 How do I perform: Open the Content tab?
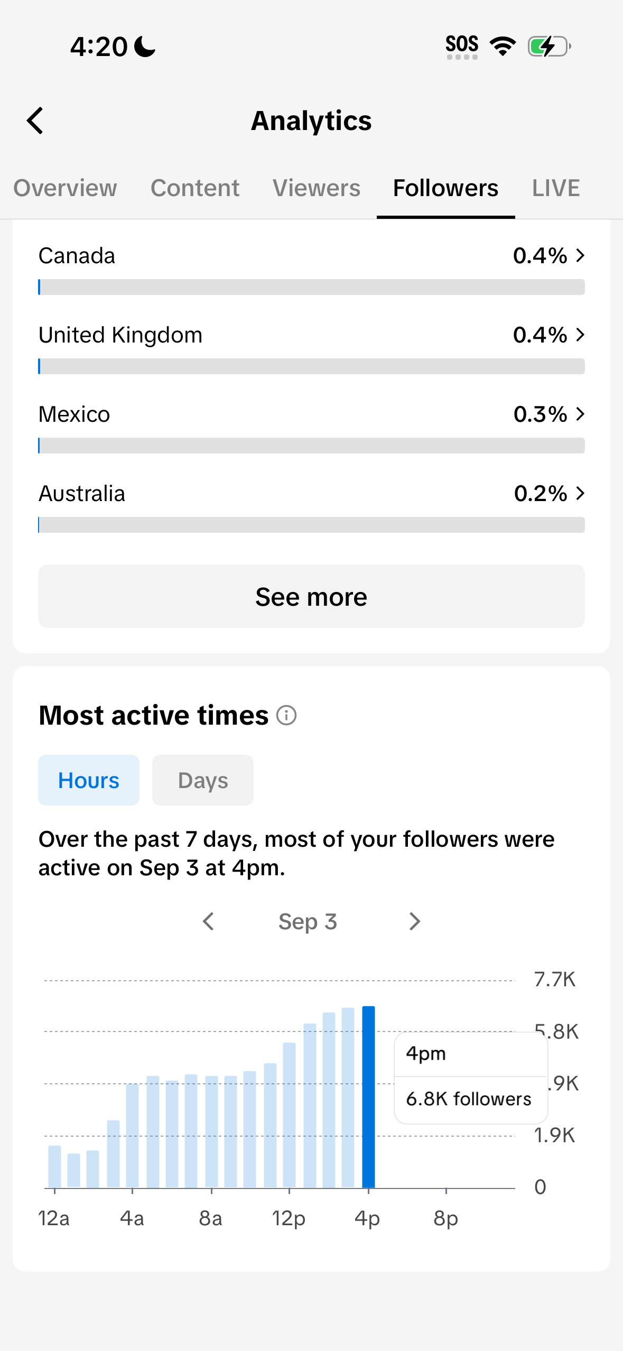(195, 188)
